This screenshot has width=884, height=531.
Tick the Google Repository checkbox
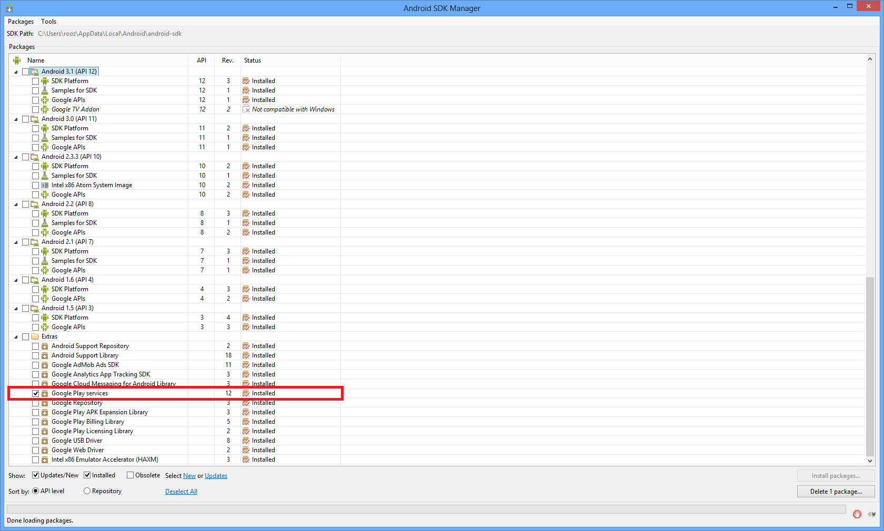pos(35,403)
